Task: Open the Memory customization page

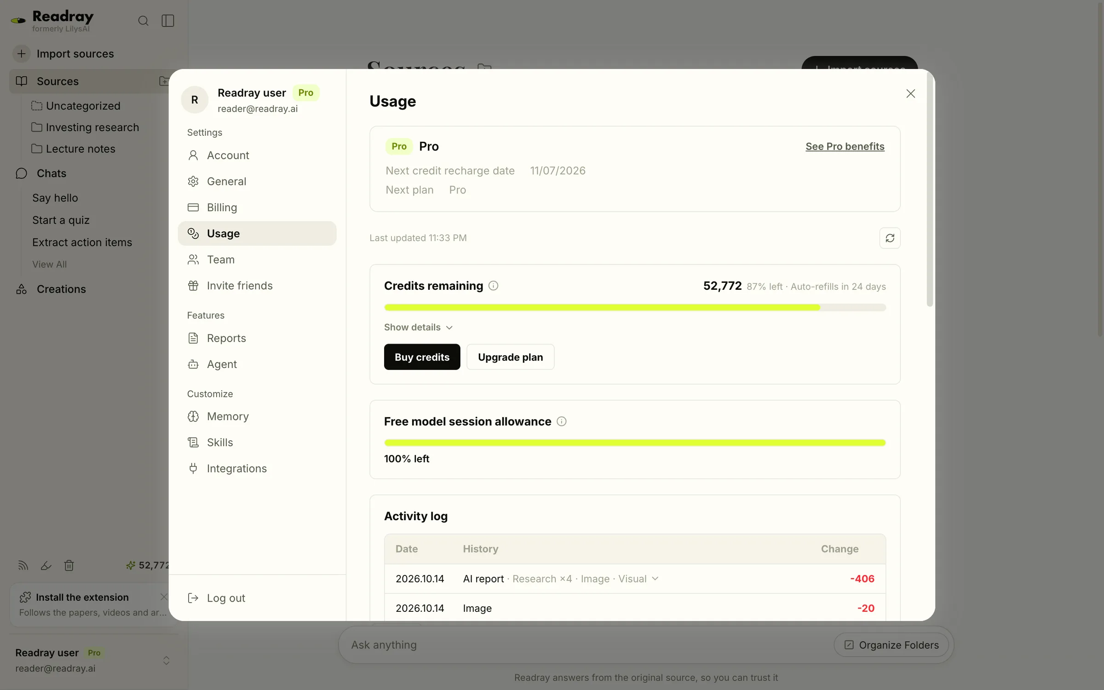Action: [x=257, y=416]
